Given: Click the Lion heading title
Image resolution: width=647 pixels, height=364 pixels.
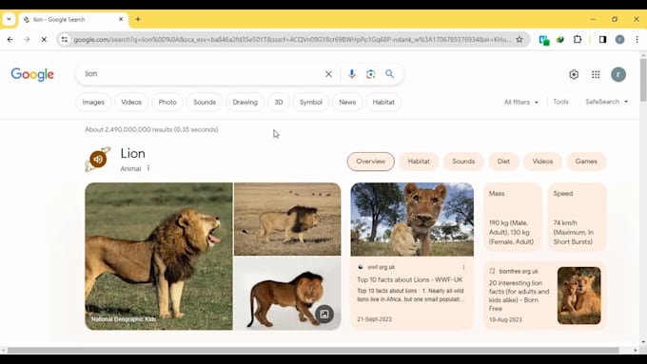Looking at the screenshot, I should [133, 153].
